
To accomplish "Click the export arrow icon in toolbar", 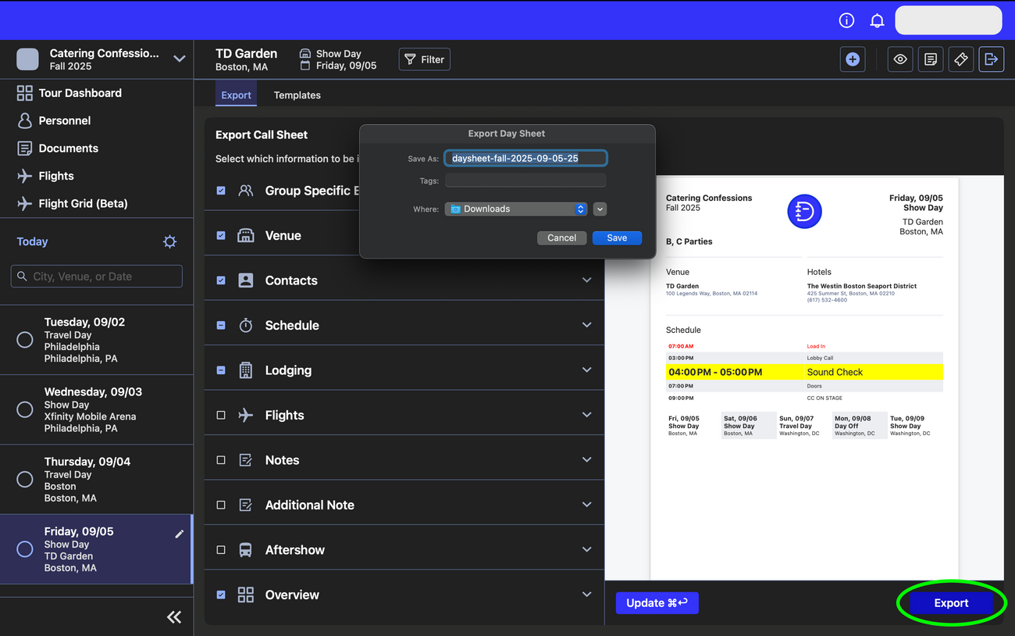I will (x=992, y=59).
